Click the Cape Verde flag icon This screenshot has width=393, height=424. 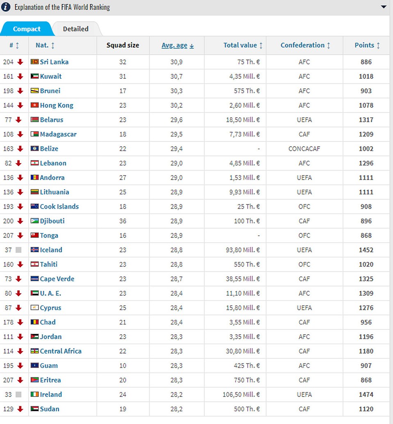(34, 279)
